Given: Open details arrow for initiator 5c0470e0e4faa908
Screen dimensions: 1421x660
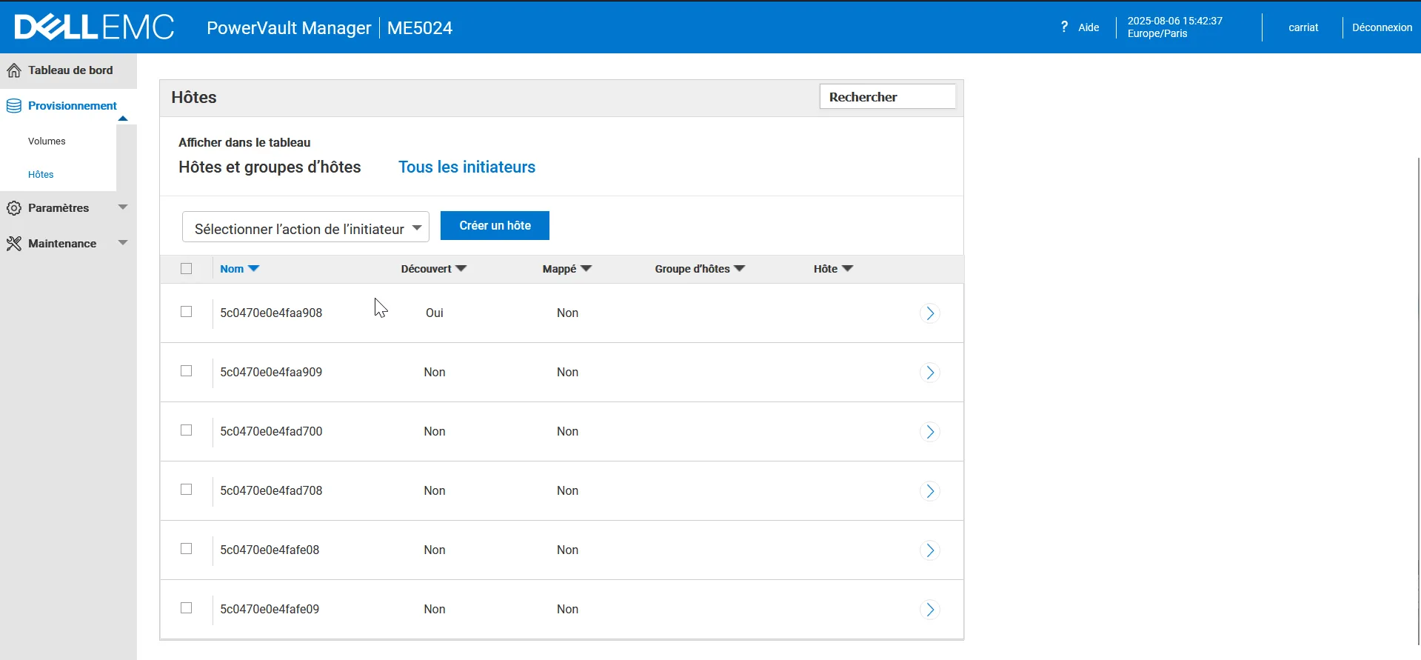Looking at the screenshot, I should pos(929,313).
